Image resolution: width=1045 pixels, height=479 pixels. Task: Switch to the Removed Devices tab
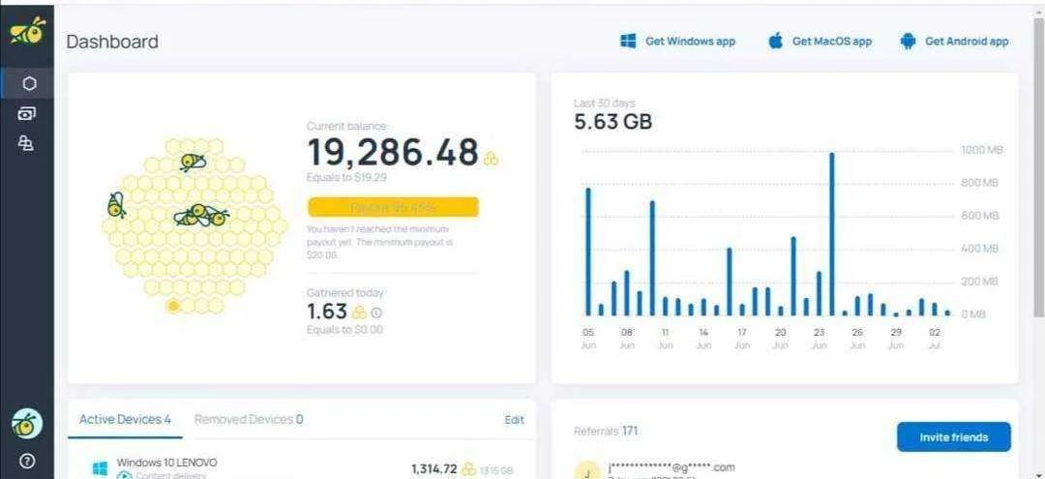click(x=249, y=419)
